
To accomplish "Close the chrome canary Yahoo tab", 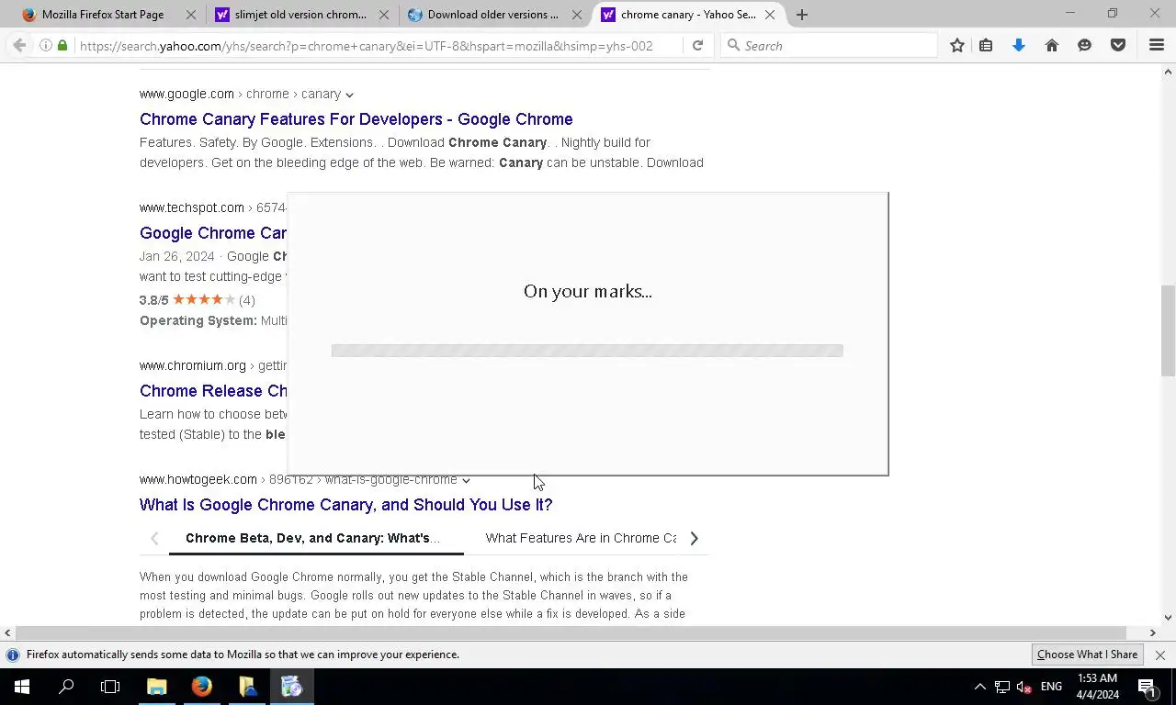I will (x=770, y=15).
